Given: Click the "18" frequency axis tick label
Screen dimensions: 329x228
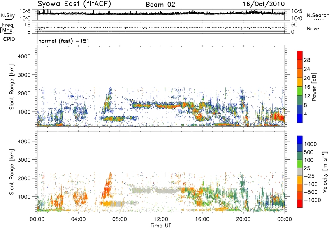Looking at the screenshot, I should 28,25.
